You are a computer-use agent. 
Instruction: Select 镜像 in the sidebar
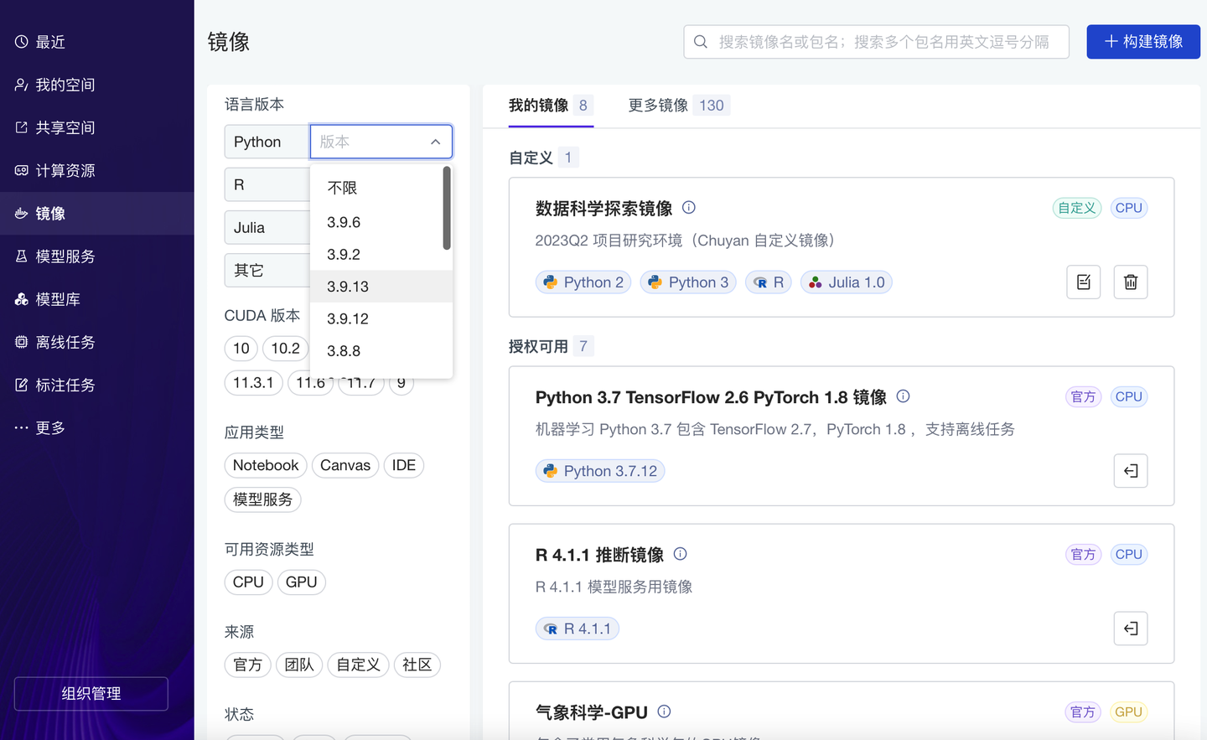pyautogui.click(x=96, y=213)
